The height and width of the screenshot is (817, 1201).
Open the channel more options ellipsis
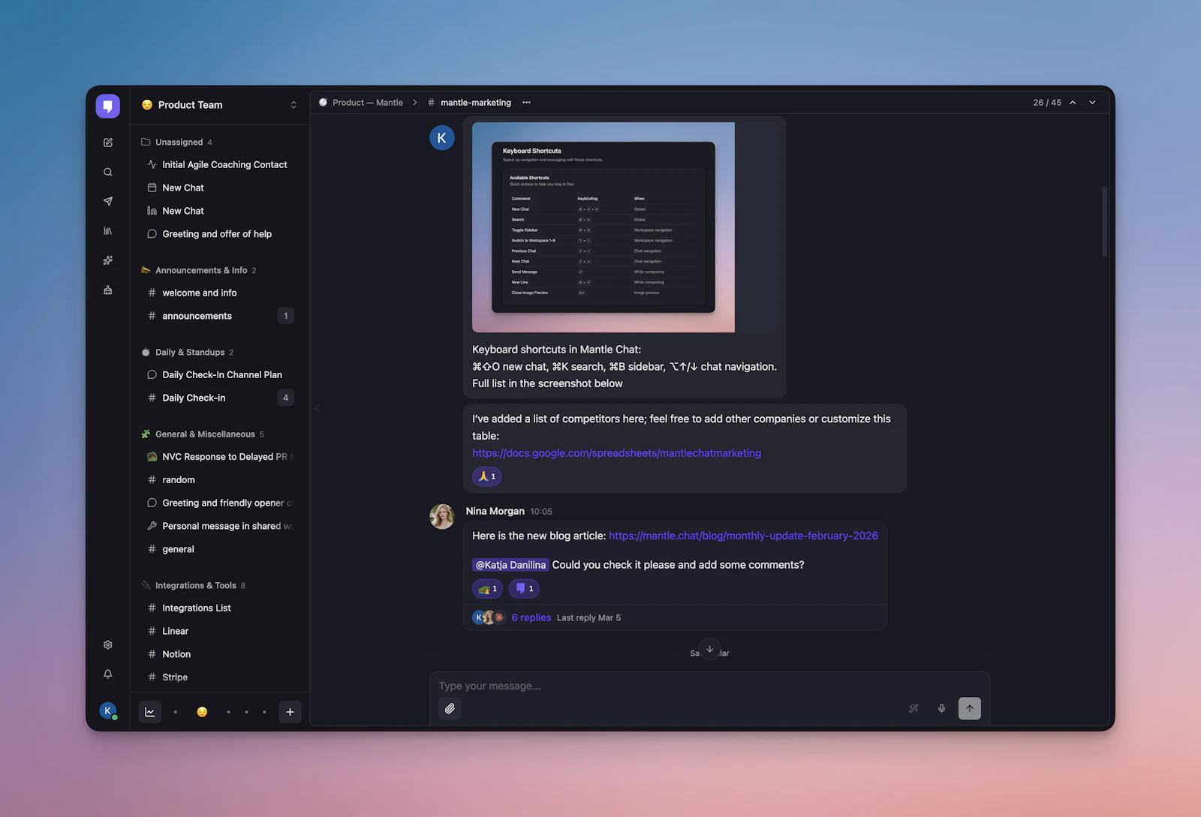(527, 103)
